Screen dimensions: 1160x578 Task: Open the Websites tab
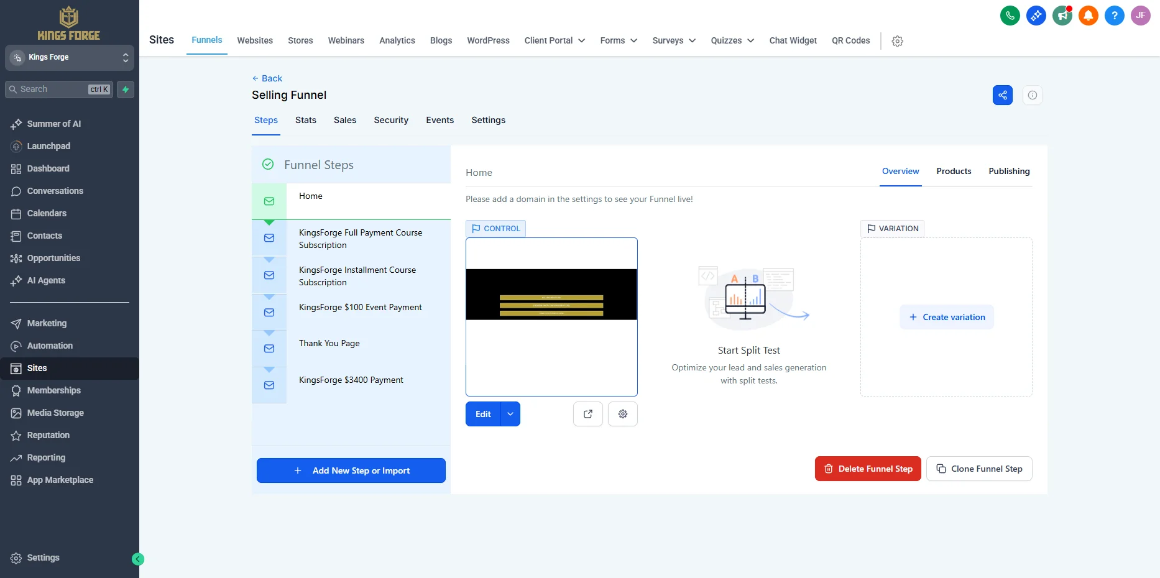click(255, 40)
